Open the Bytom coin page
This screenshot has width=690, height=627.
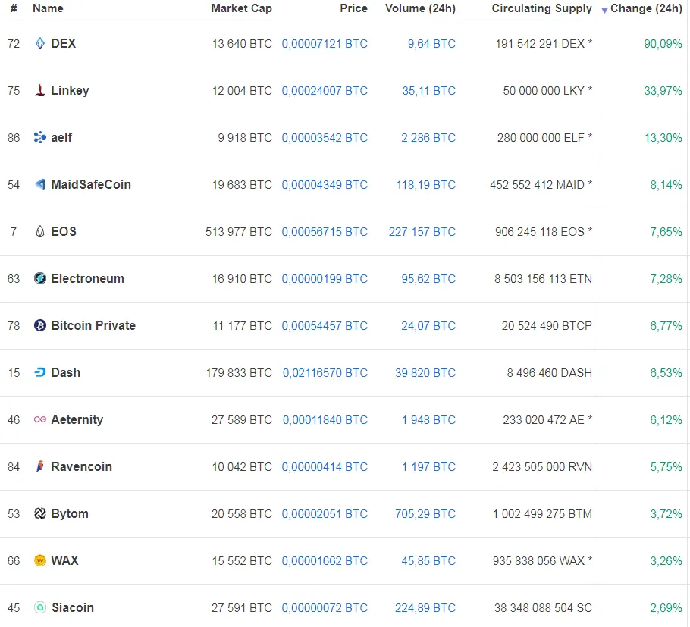(x=70, y=513)
